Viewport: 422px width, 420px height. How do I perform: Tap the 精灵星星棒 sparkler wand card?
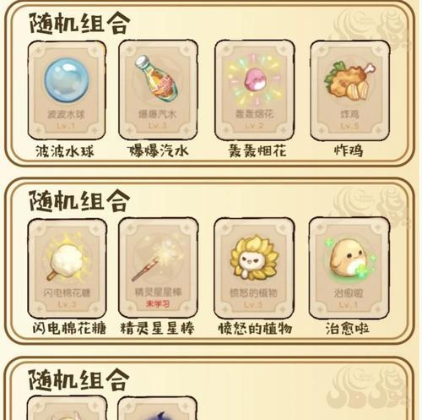coord(158,268)
